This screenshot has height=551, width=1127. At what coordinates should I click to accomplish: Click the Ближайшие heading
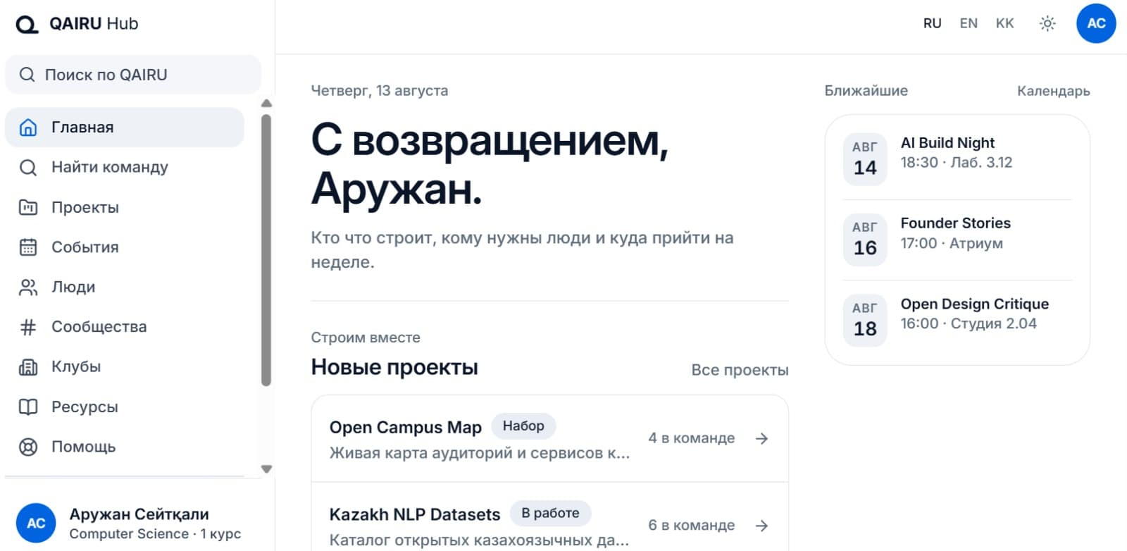[x=866, y=91]
